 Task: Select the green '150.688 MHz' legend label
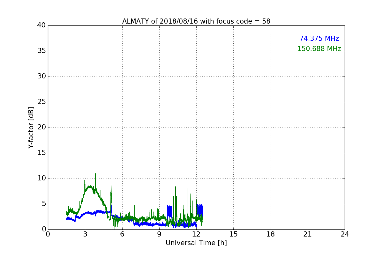319,49
